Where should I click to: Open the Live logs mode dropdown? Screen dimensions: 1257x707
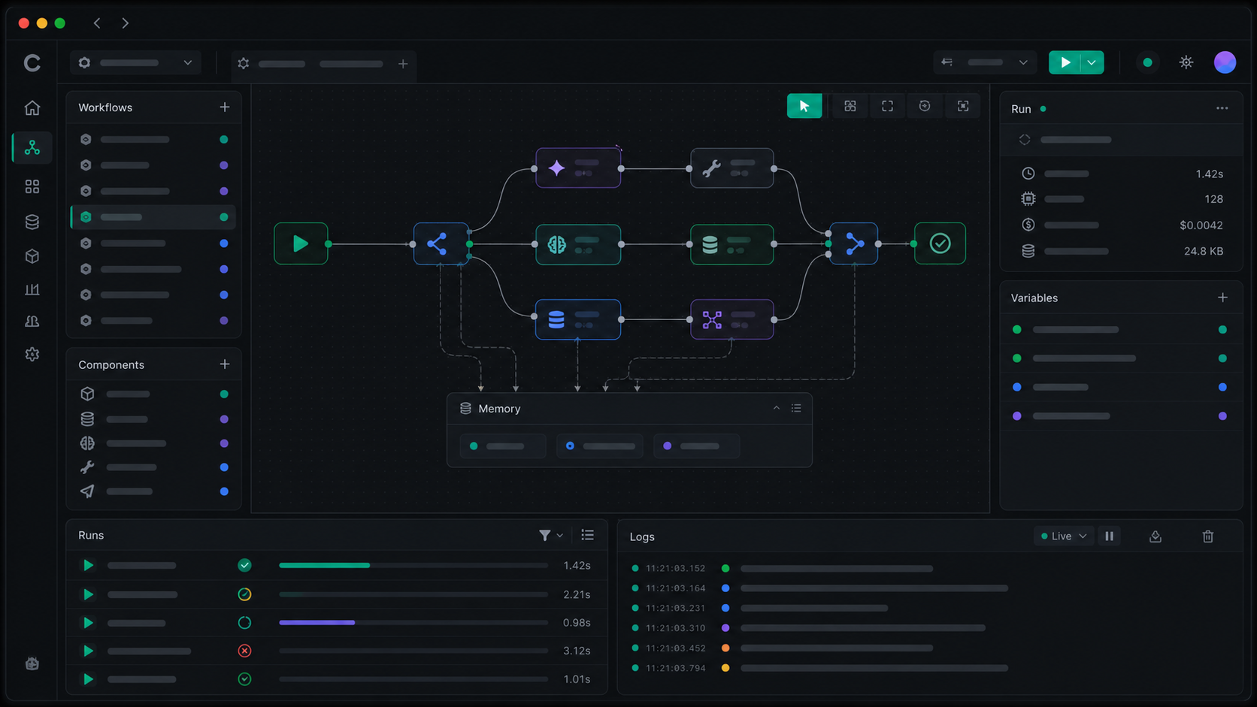[1064, 536]
